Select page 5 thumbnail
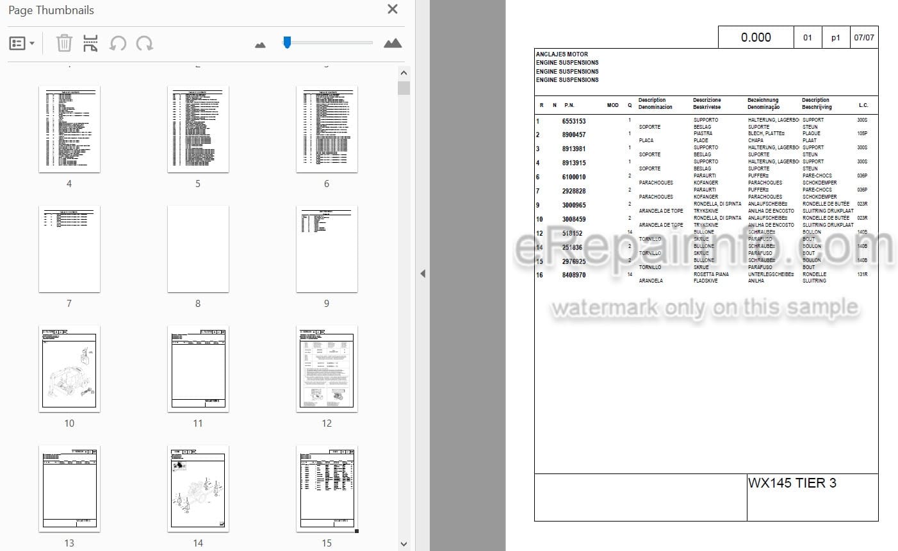898x551 pixels. tap(198, 129)
